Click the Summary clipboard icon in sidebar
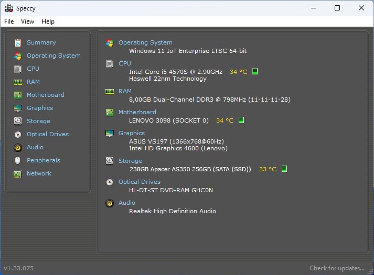 (x=18, y=42)
